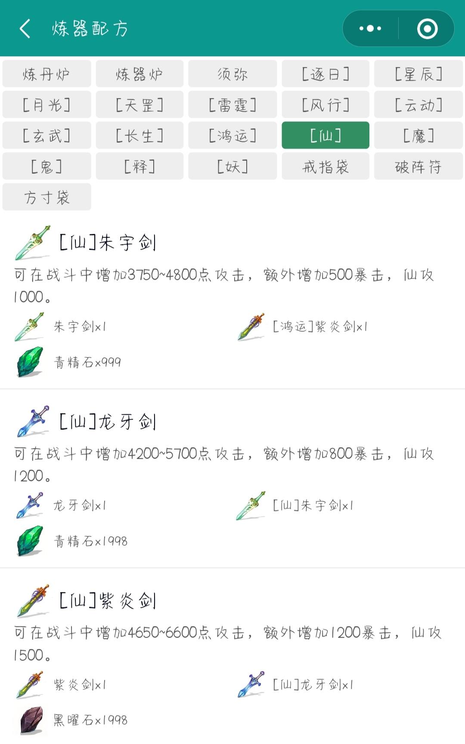Tap the 黑曜石x1998 dark stone icon
This screenshot has width=465, height=744.
[x=32, y=720]
